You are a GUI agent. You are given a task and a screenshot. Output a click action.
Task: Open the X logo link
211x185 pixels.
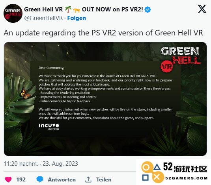(x=202, y=9)
